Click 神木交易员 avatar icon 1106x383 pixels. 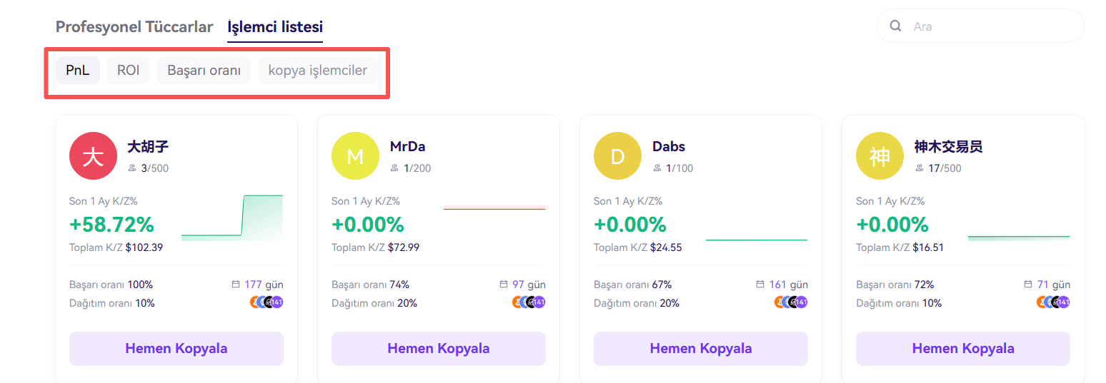(x=880, y=156)
